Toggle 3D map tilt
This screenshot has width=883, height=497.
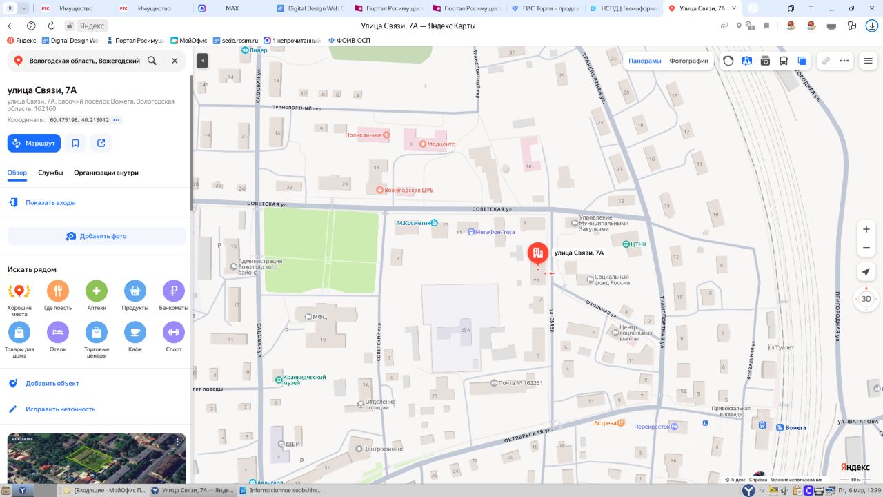click(x=866, y=299)
